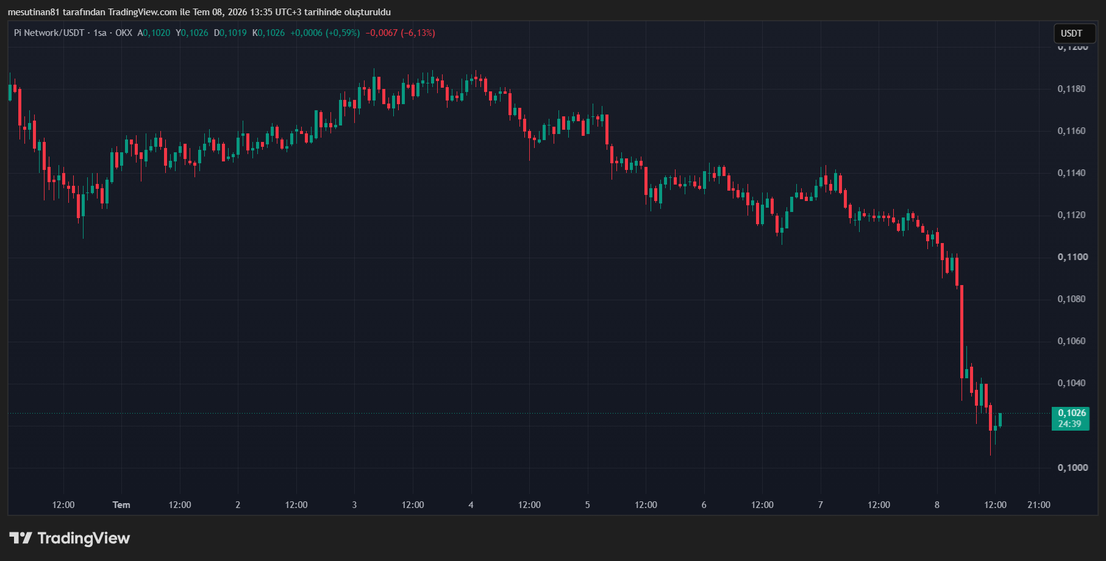
Task: Click the green change value +0,0006 (+0,59%)
Action: click(x=325, y=33)
